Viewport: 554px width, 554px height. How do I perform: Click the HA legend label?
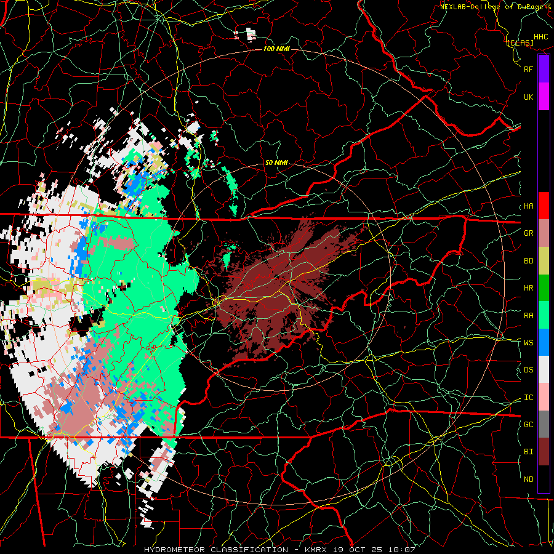point(528,206)
